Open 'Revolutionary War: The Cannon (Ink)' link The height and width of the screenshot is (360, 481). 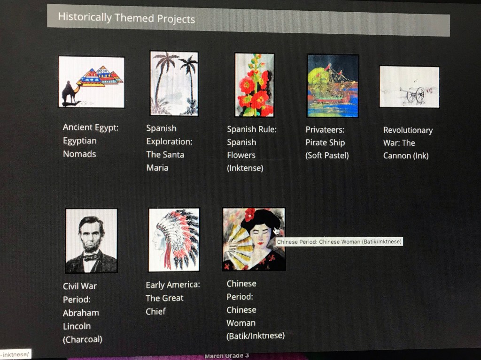point(407,143)
